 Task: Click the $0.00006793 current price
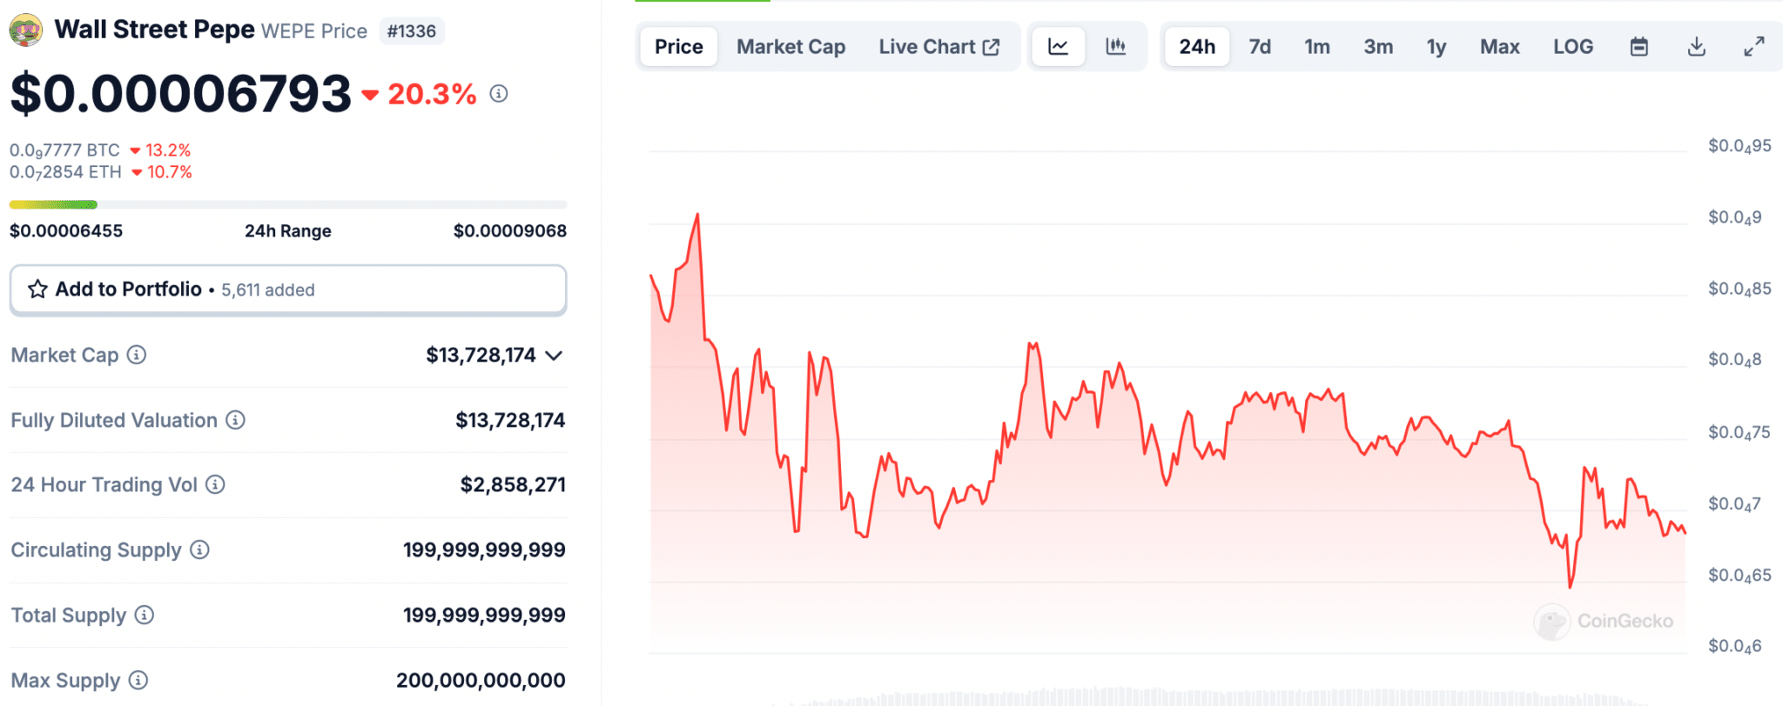[180, 94]
